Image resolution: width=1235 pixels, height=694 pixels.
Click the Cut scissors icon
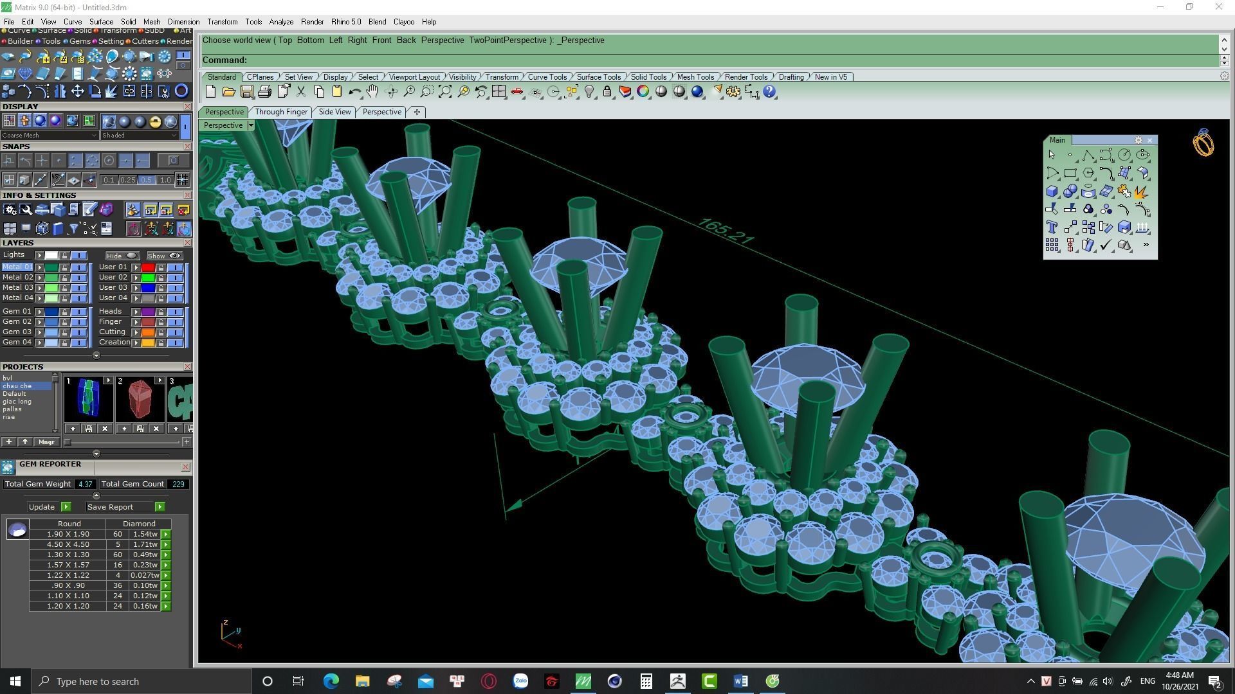tap(300, 92)
